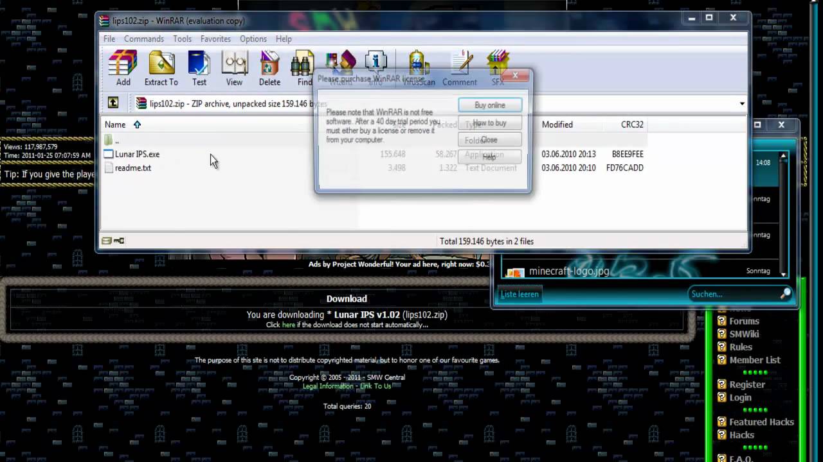Close the license dialog with its X
The height and width of the screenshot is (462, 823).
click(515, 76)
